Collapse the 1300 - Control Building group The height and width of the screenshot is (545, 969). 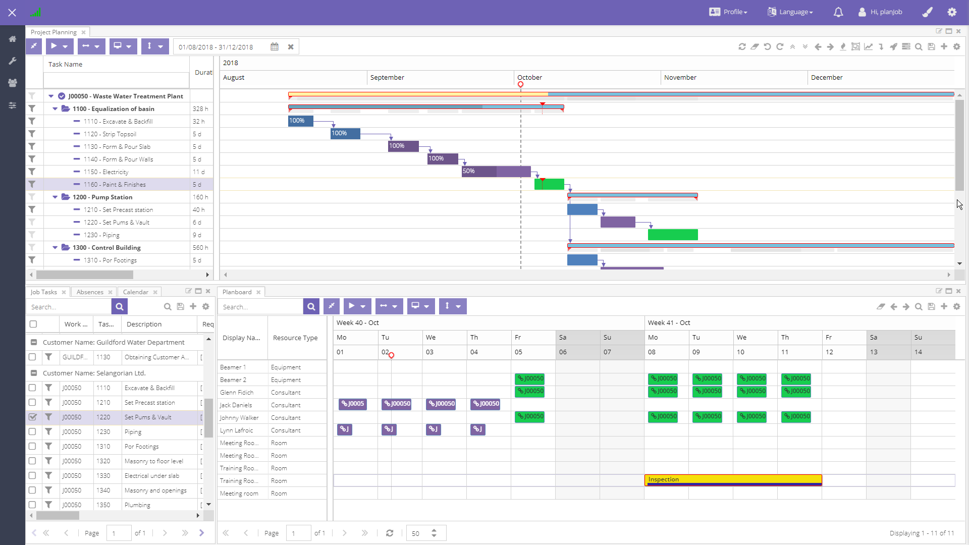pos(55,247)
